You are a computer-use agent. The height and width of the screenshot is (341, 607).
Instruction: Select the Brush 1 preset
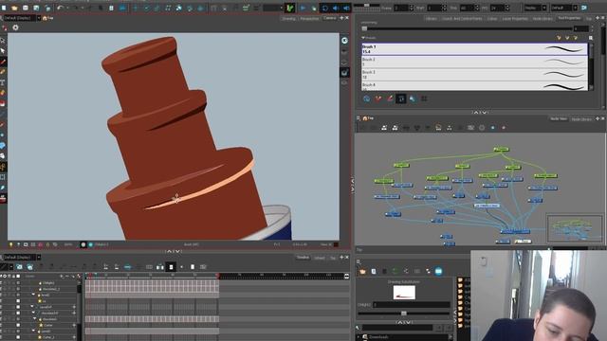coord(474,49)
